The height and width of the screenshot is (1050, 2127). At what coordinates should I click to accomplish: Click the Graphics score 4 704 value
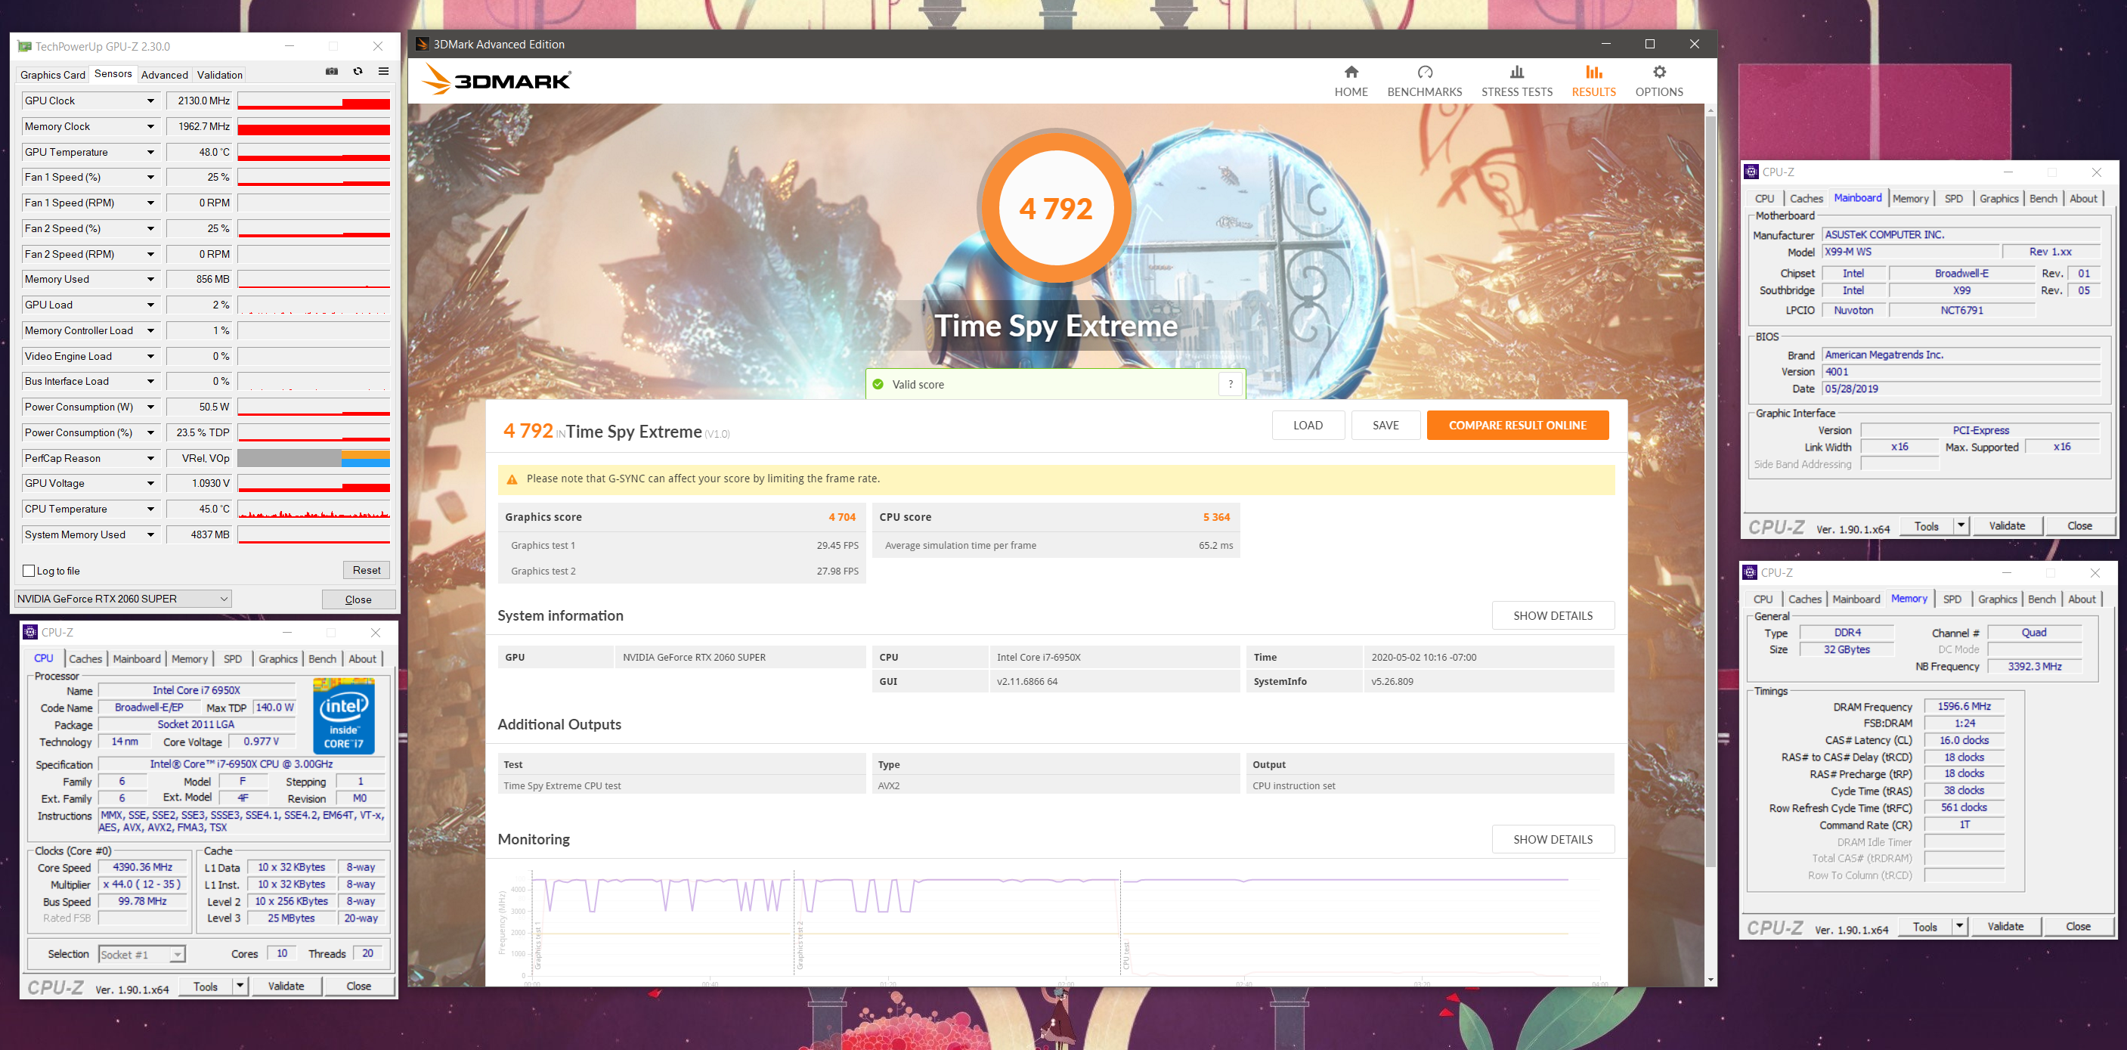click(x=842, y=517)
